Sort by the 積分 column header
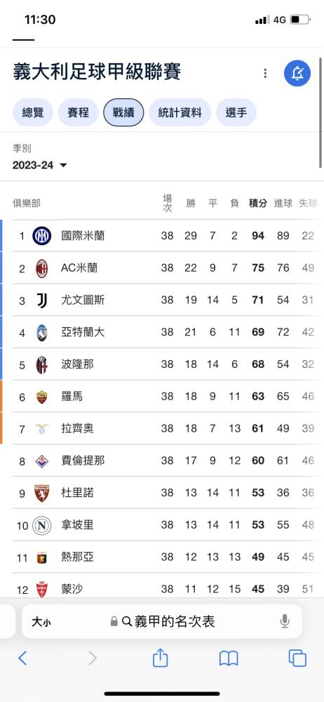 tap(258, 204)
